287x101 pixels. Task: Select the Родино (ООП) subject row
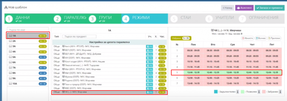[x=110, y=81]
